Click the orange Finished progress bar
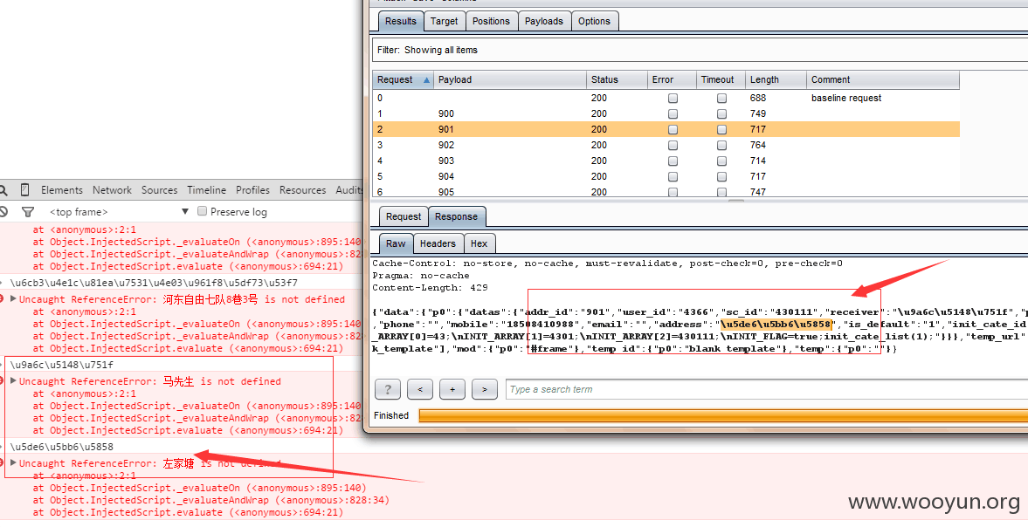The image size is (1028, 527). (723, 415)
